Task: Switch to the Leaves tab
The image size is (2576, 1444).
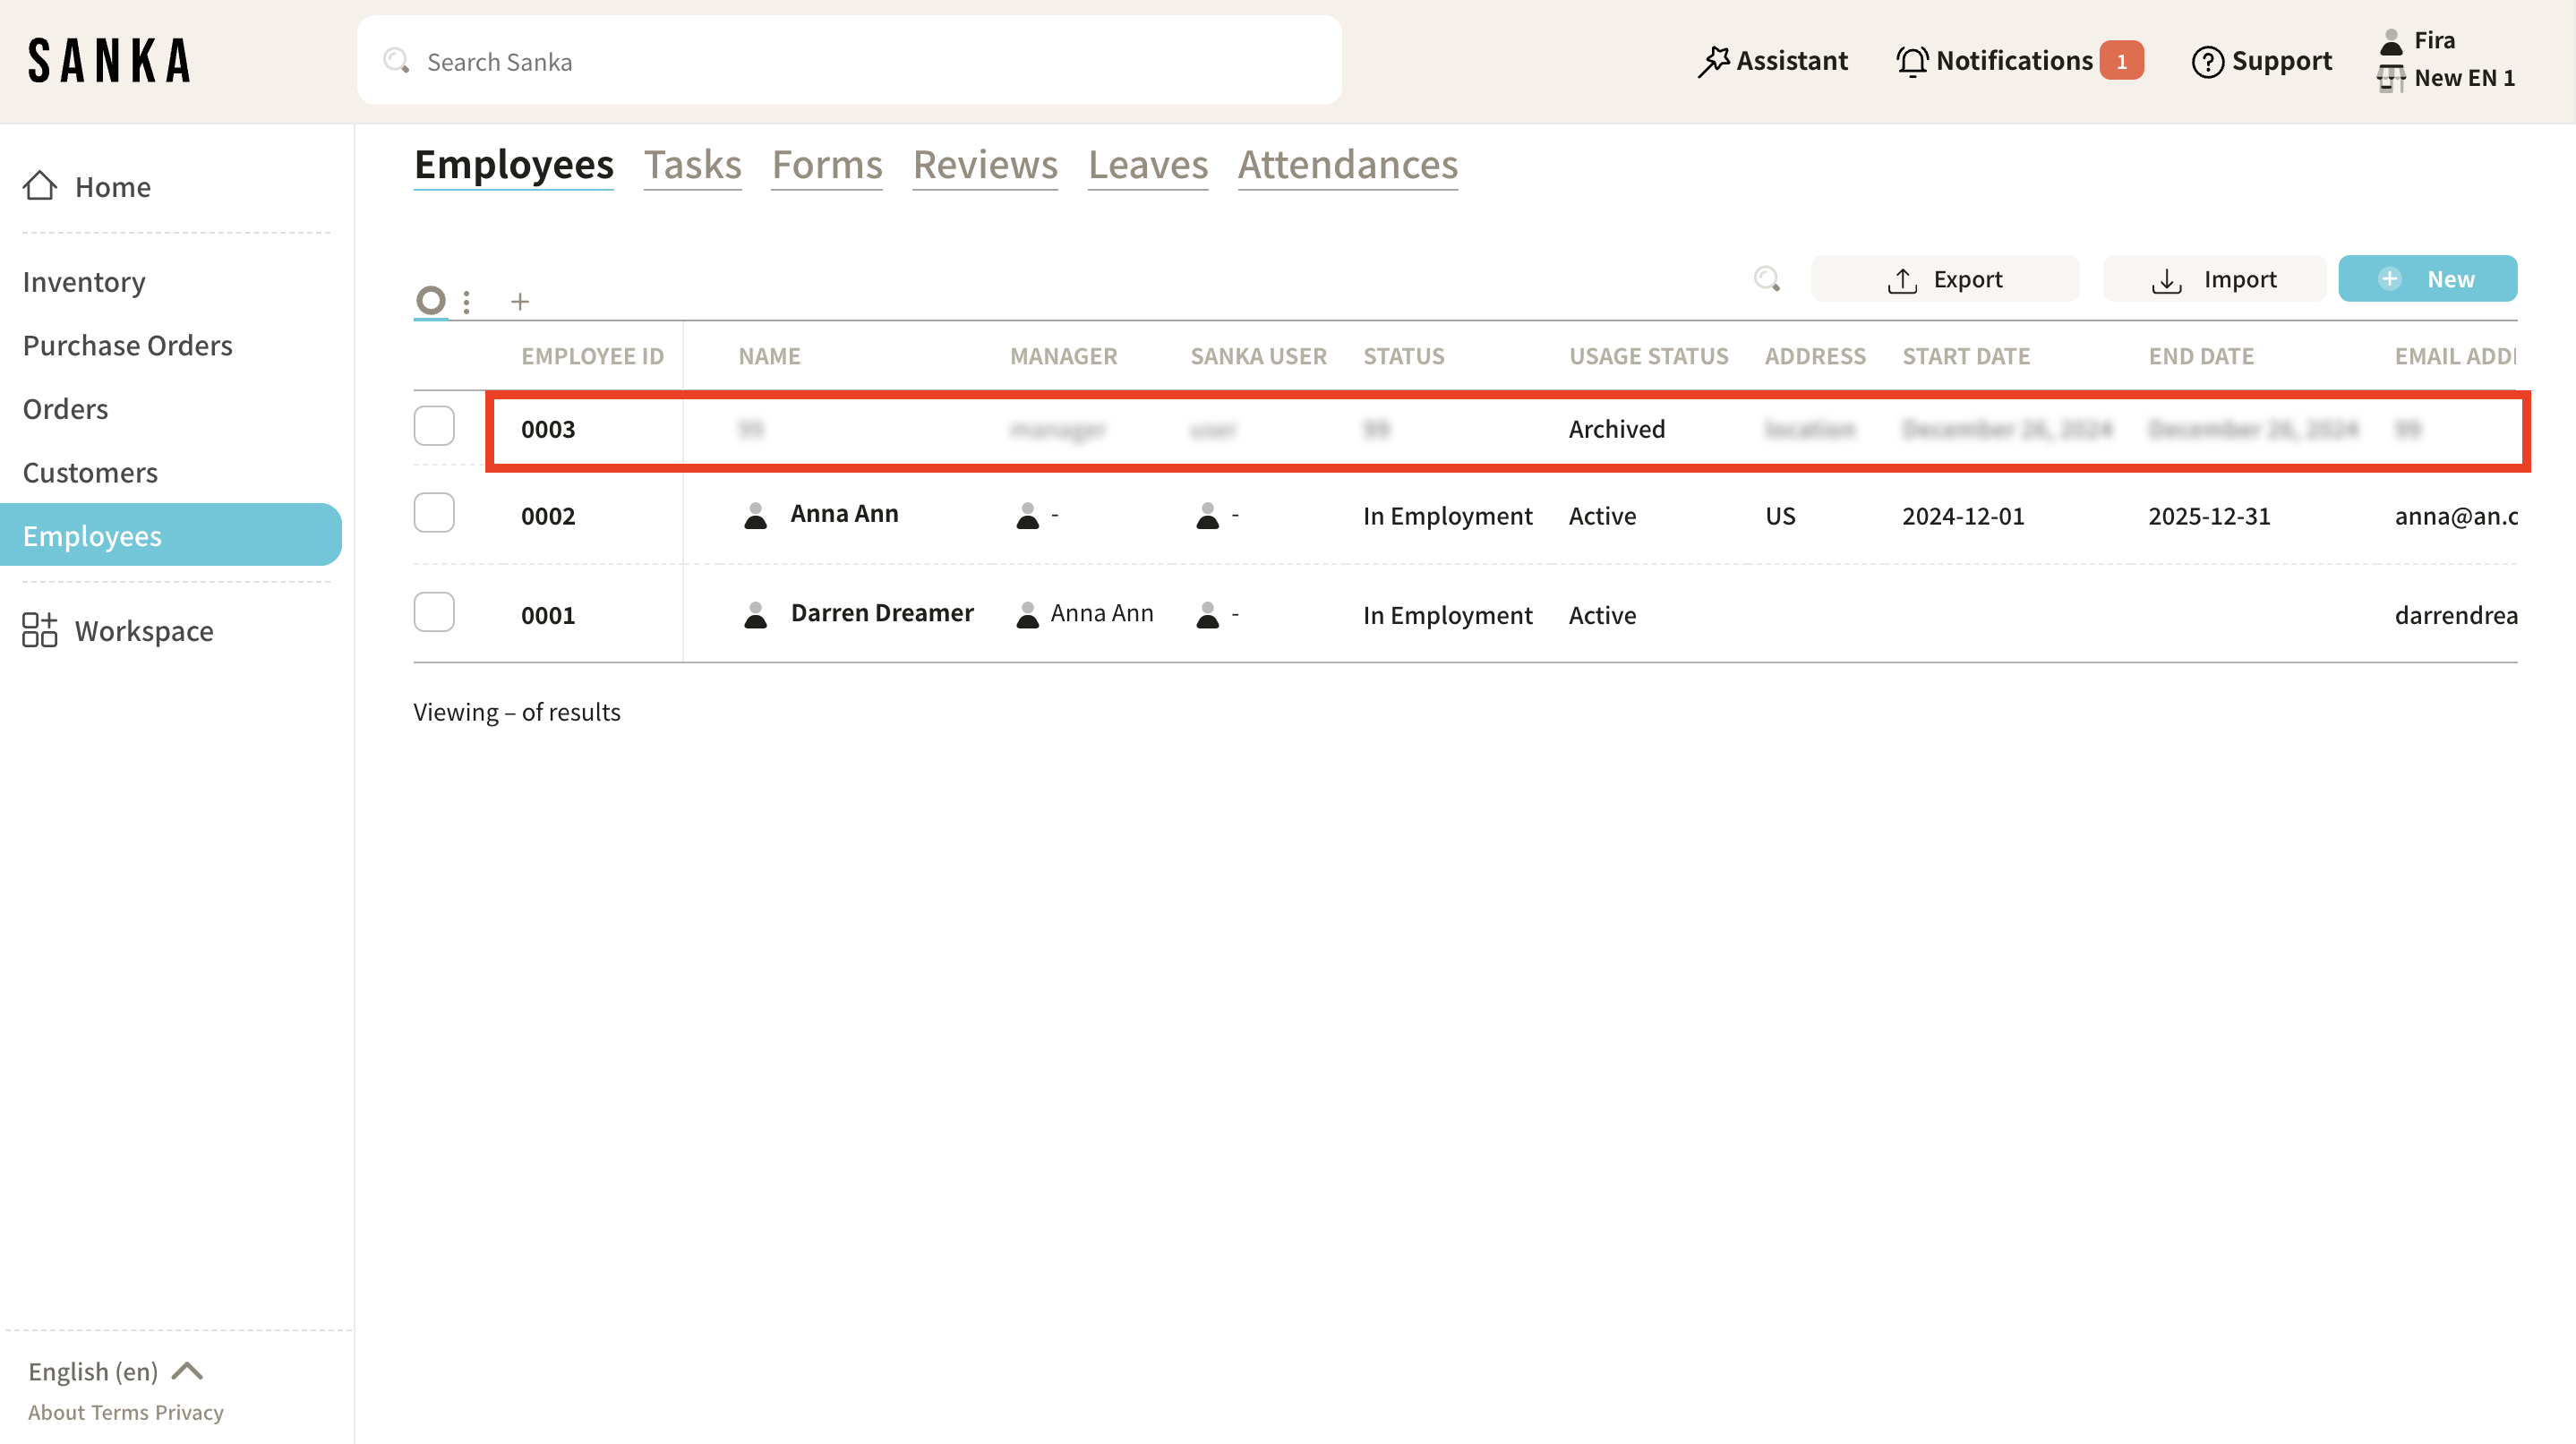Action: point(1147,165)
